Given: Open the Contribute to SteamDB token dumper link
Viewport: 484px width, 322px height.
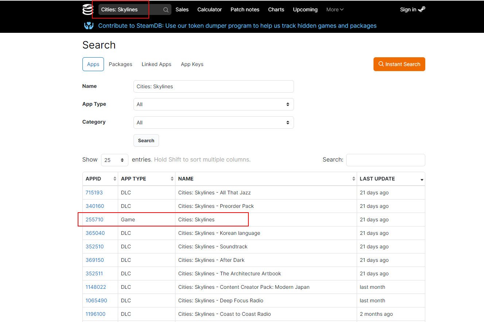Looking at the screenshot, I should [237, 26].
